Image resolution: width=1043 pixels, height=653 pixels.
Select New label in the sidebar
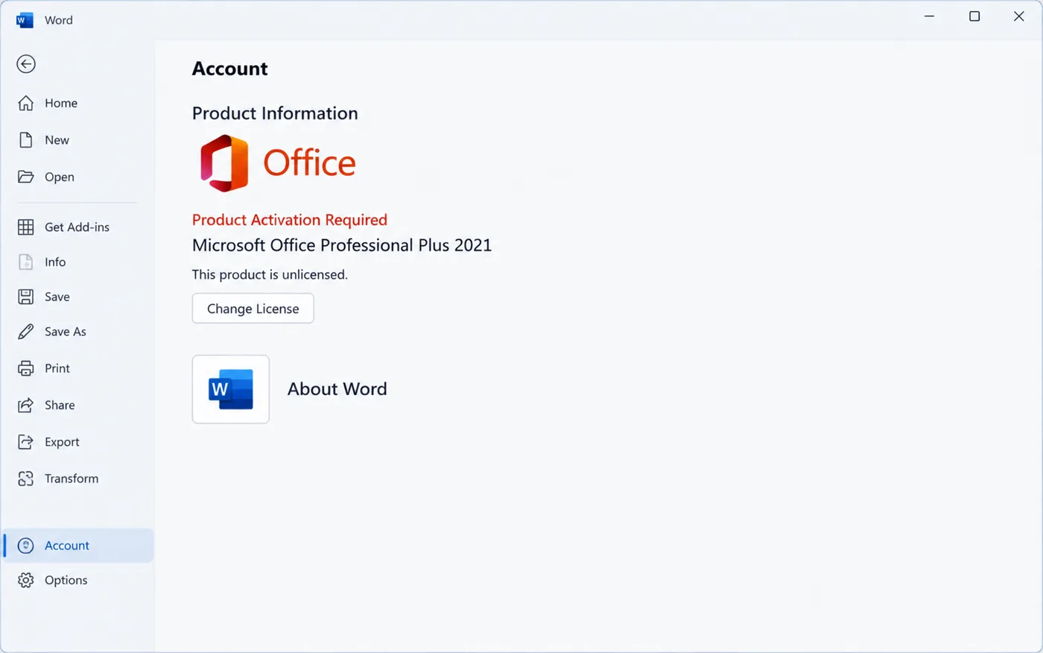click(57, 140)
